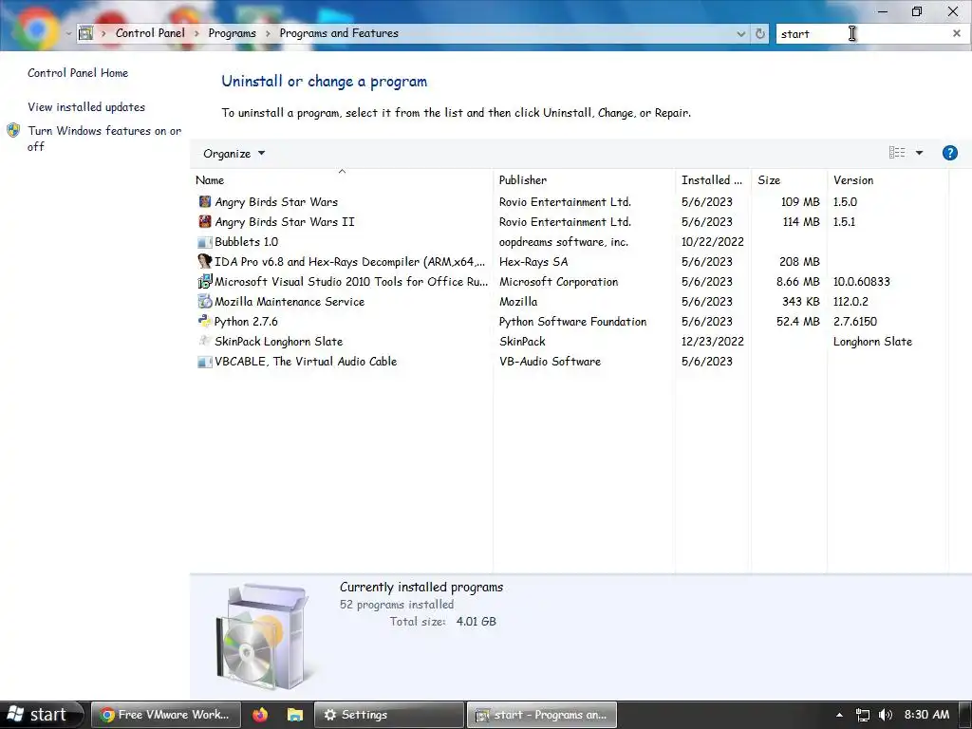Click the change view icon
Viewport: 972px width, 729px height.
point(896,153)
